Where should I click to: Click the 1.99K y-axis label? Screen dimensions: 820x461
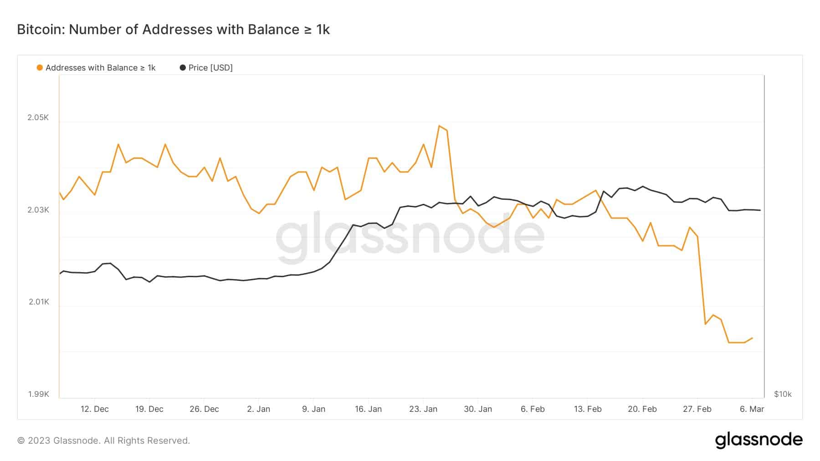pos(39,394)
